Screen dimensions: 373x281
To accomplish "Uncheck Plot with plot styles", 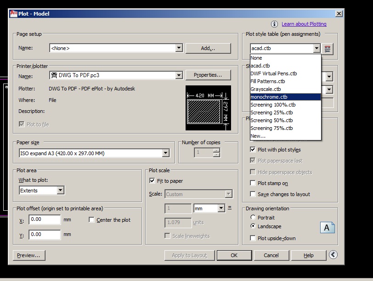I will (x=253, y=149).
